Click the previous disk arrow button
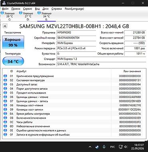The width and height of the screenshot is (148, 152). 5,26
